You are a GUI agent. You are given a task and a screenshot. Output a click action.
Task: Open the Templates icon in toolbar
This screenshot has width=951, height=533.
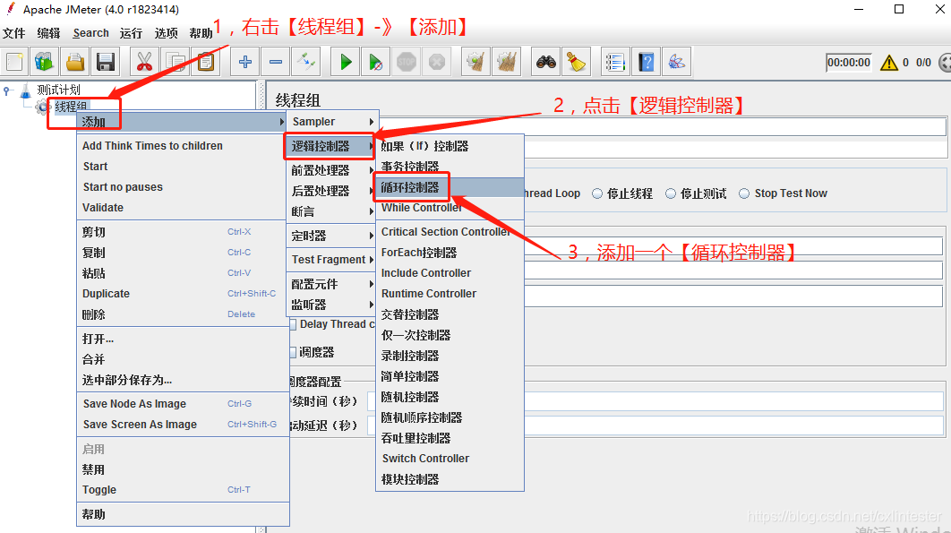click(x=44, y=62)
